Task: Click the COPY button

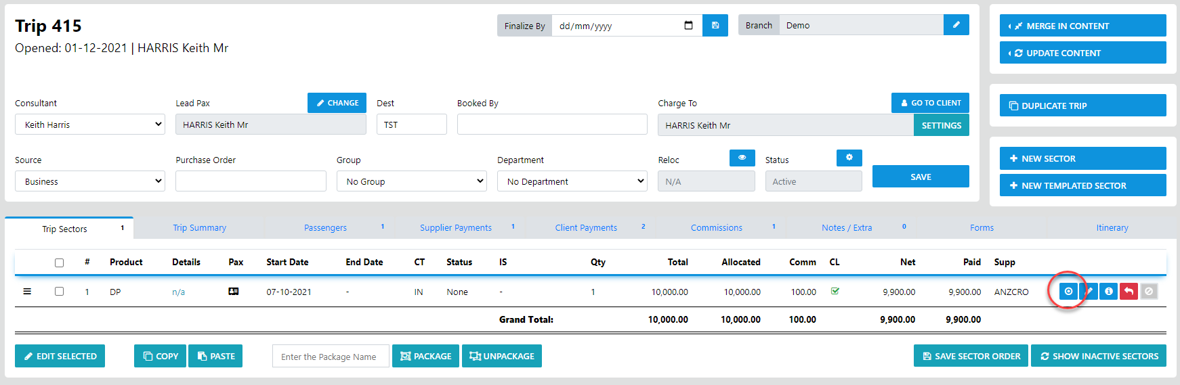Action: pos(160,356)
